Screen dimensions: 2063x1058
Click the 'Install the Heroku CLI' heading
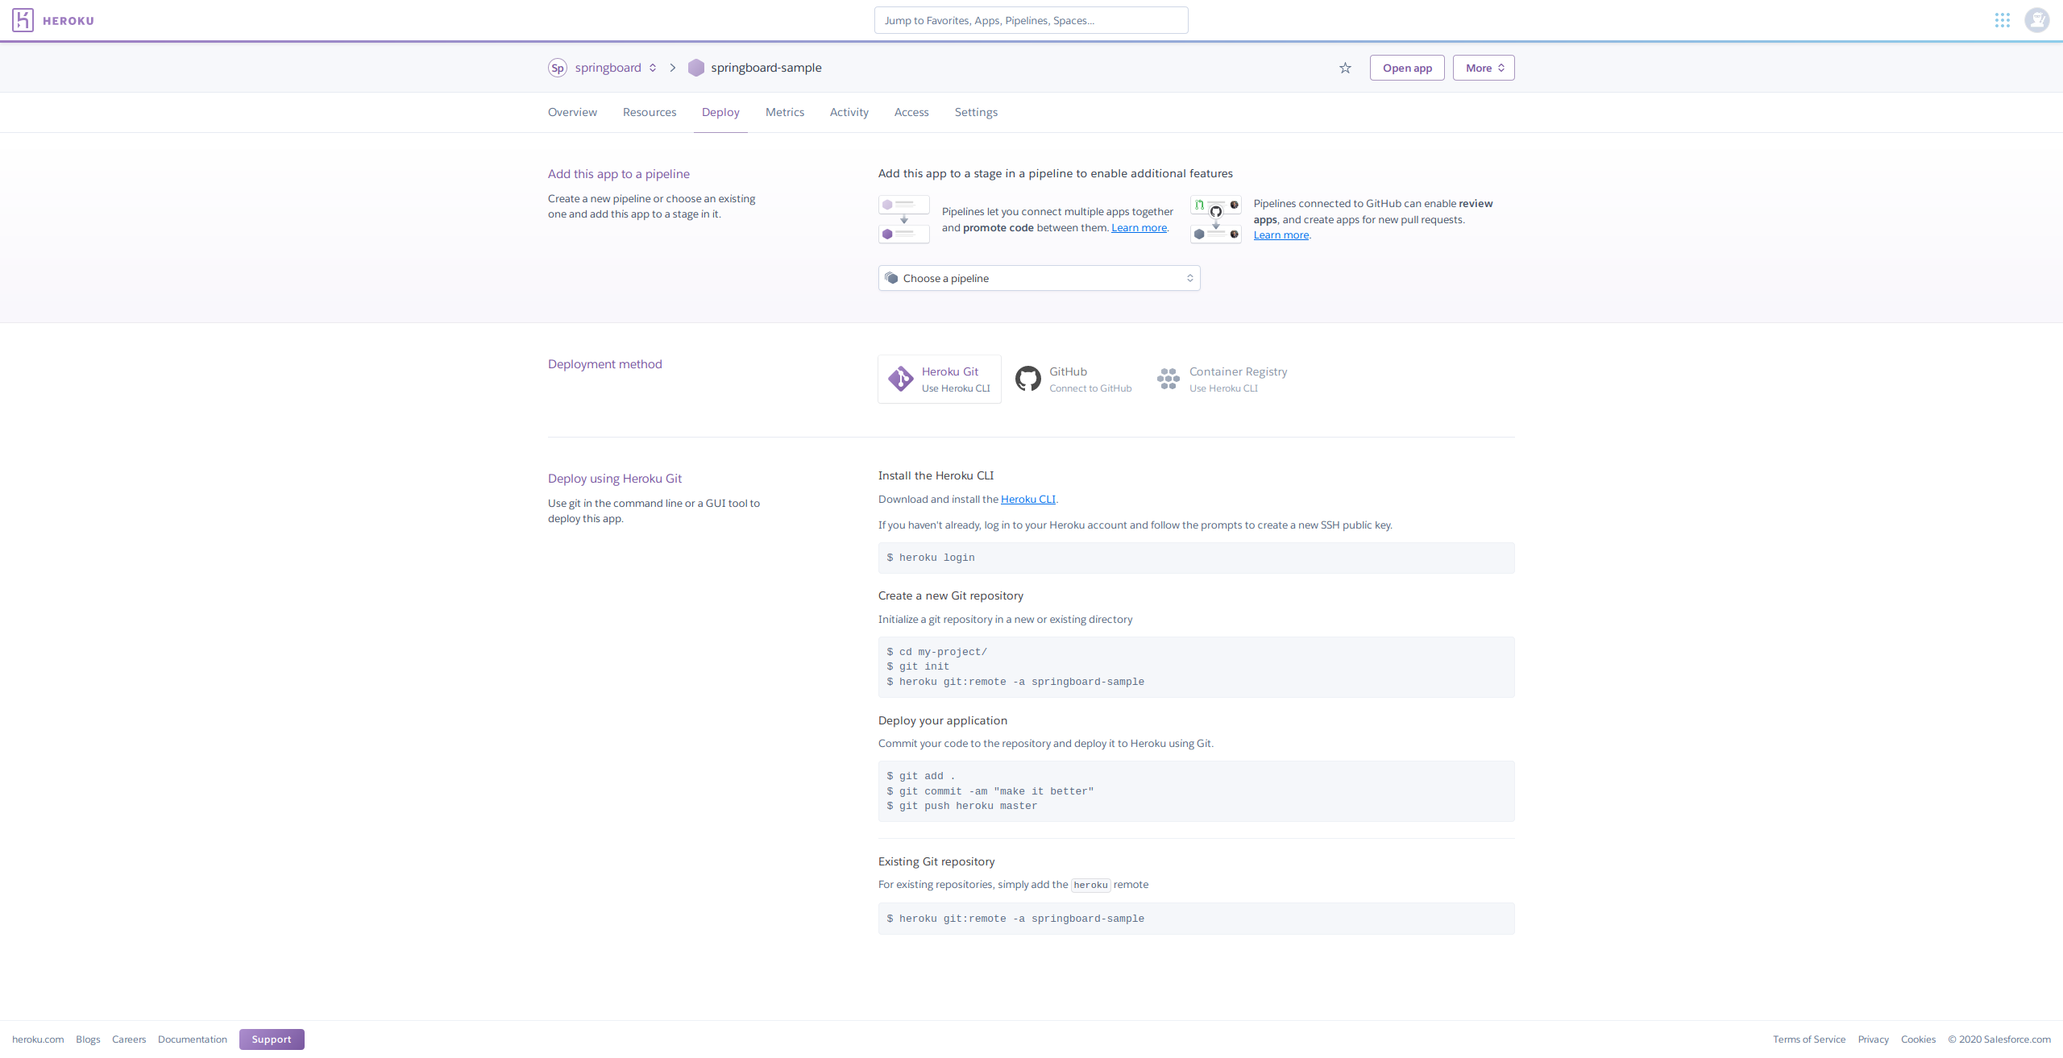[x=936, y=475]
